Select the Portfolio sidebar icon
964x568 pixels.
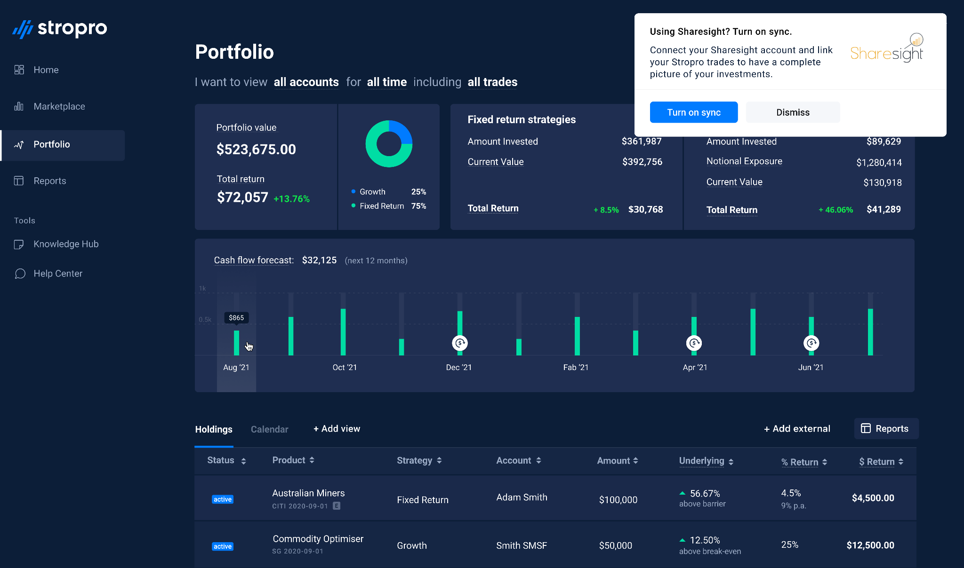coord(19,145)
